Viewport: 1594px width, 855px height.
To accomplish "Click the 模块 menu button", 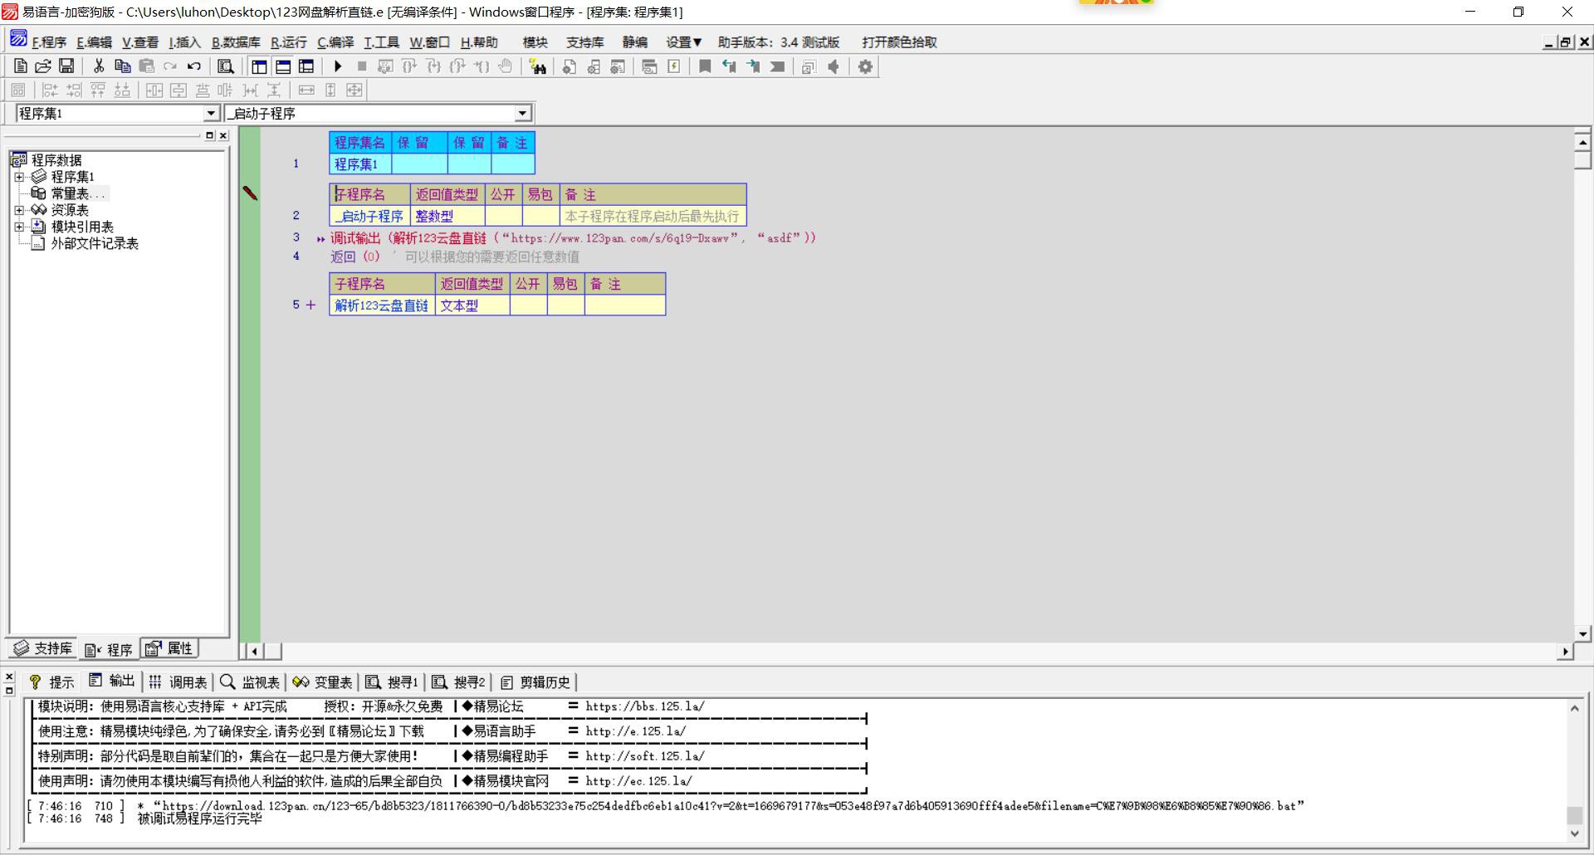I will [535, 42].
